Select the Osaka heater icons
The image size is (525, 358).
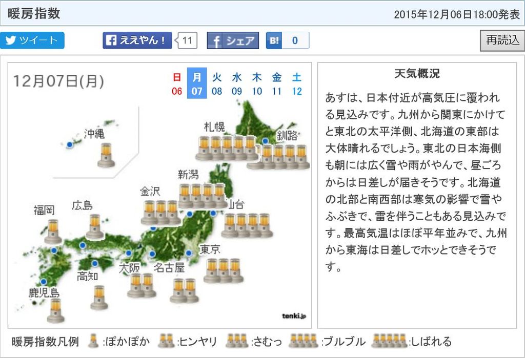coord(142,285)
